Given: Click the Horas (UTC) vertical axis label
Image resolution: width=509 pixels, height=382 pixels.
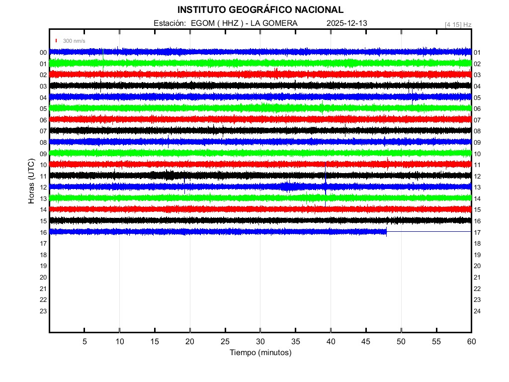Looking at the screenshot, I should [31, 182].
